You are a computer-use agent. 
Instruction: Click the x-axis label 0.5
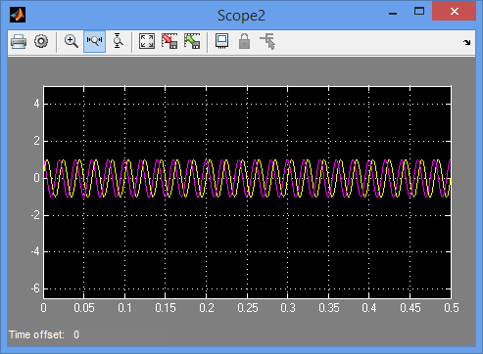coord(452,308)
